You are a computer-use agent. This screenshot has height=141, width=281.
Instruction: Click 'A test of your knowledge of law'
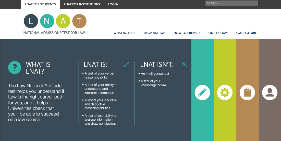[x=152, y=83]
